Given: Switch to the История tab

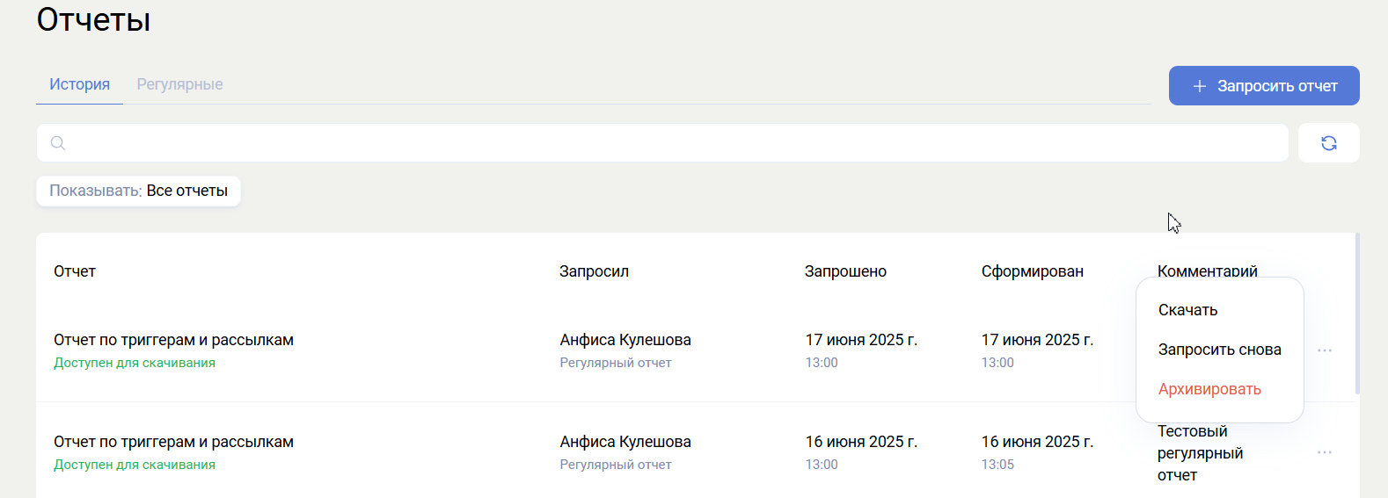Looking at the screenshot, I should [x=79, y=84].
